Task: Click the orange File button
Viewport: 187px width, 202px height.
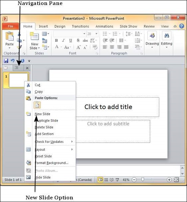Action: (10, 26)
